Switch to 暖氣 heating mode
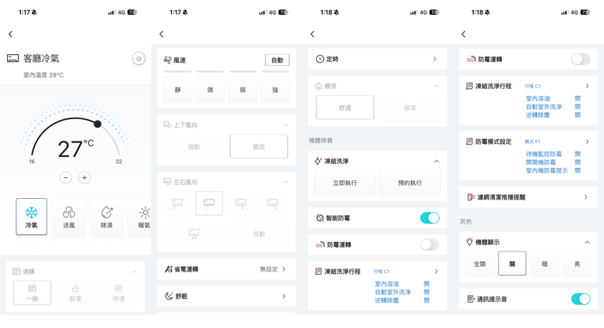 tap(140, 217)
